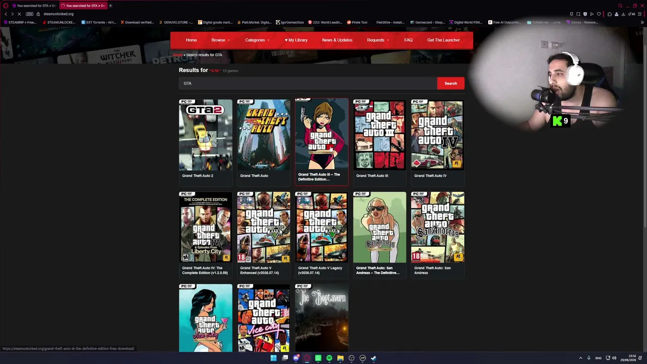This screenshot has width=647, height=364.
Task: Click the 'Grand Theft Auto: San Andreas' title text
Action: point(432,270)
